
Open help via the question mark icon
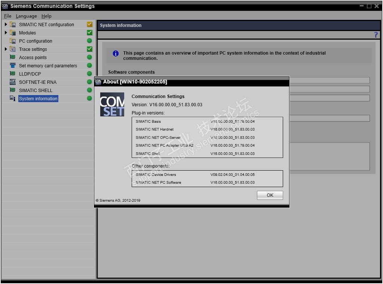(376, 35)
